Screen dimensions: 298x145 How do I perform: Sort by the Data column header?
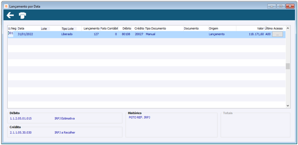(x=21, y=28)
